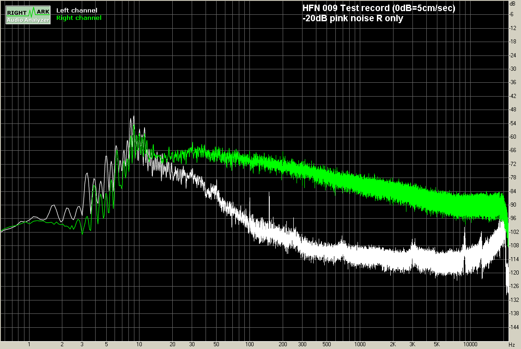The width and height of the screenshot is (521, 349).
Task: Click the '50' Hz frequency axis label
Action: click(216, 344)
